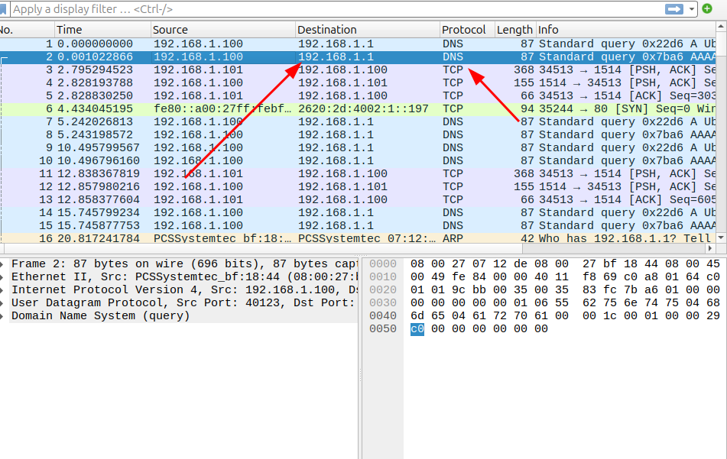This screenshot has width=727, height=459.
Task: Select packet 1 at time 0.000000000
Action: 358,44
